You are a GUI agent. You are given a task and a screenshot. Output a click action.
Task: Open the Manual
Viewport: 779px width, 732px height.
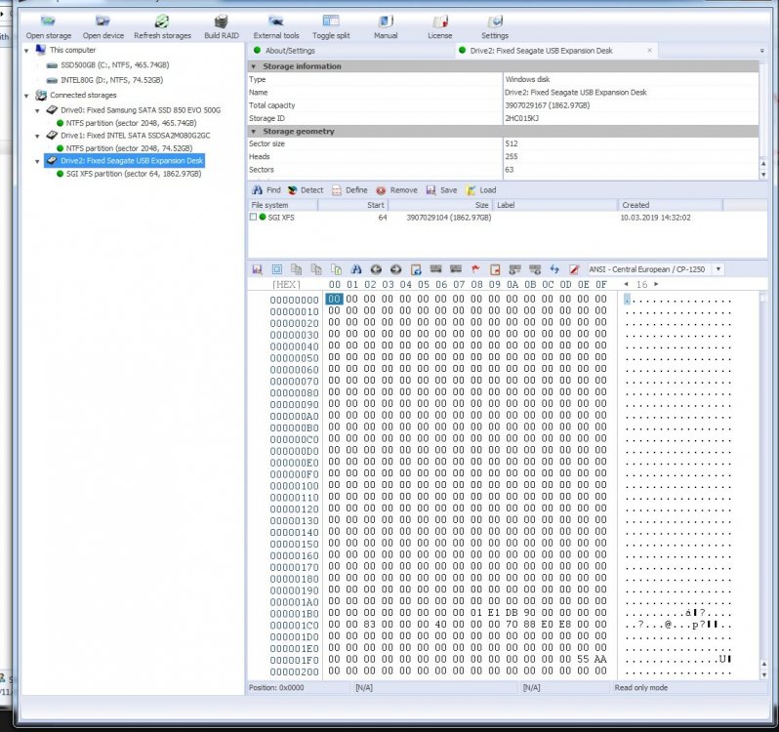coord(386,27)
